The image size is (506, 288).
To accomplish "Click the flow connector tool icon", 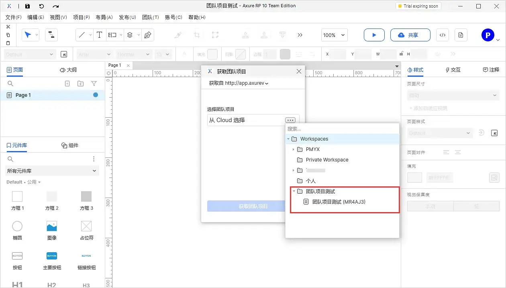I will (51, 35).
